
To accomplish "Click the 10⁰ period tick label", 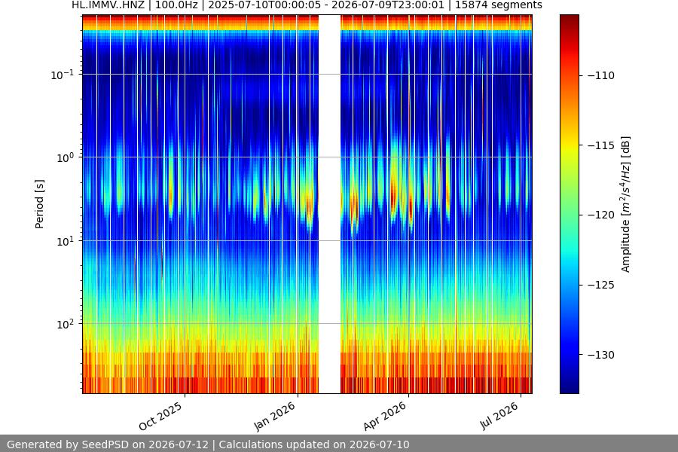I will [x=65, y=157].
